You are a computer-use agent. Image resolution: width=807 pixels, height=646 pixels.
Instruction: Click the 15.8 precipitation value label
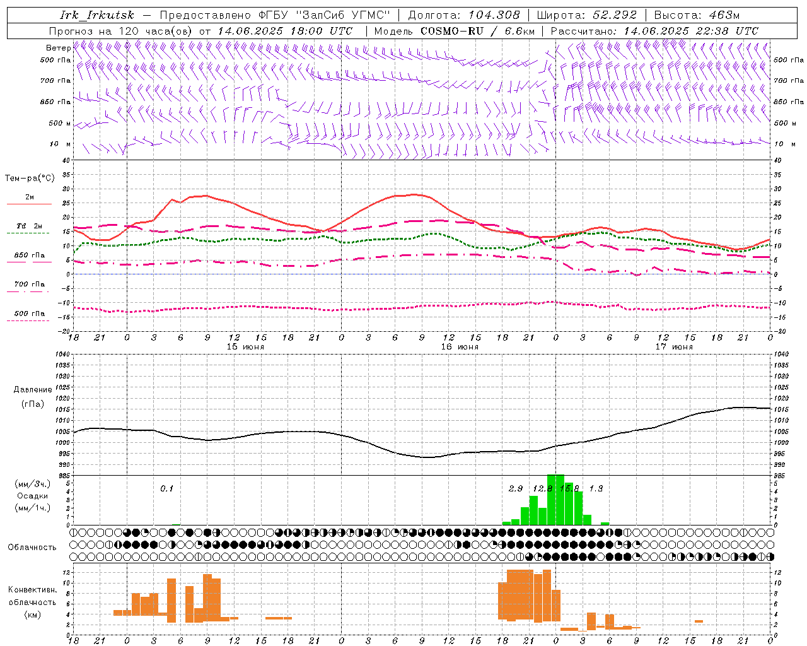[x=569, y=489]
